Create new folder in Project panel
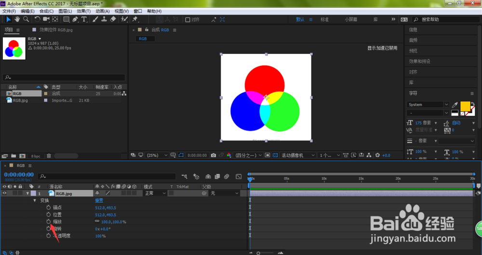Viewport: 482px width, 255px height. point(13,156)
